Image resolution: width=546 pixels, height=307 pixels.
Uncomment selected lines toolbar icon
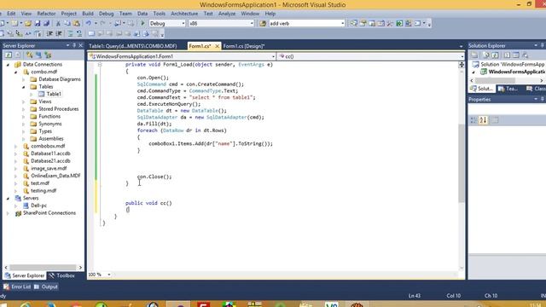coord(79,33)
